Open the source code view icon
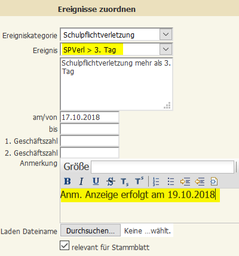 [214, 181]
